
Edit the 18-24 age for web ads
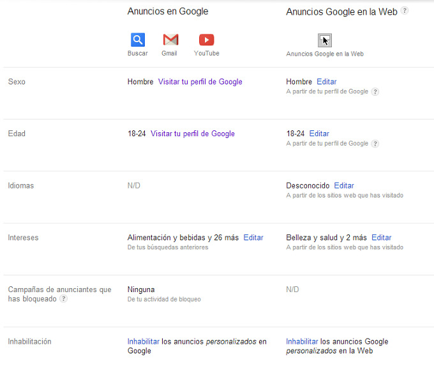pos(319,134)
